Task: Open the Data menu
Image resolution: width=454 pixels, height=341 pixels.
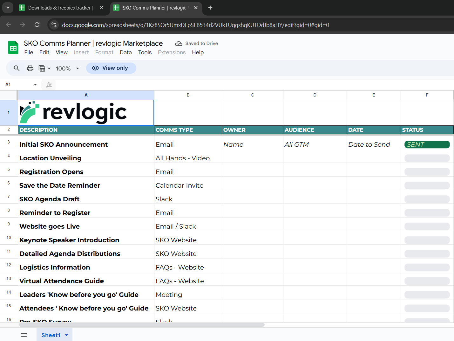Action: (125, 52)
